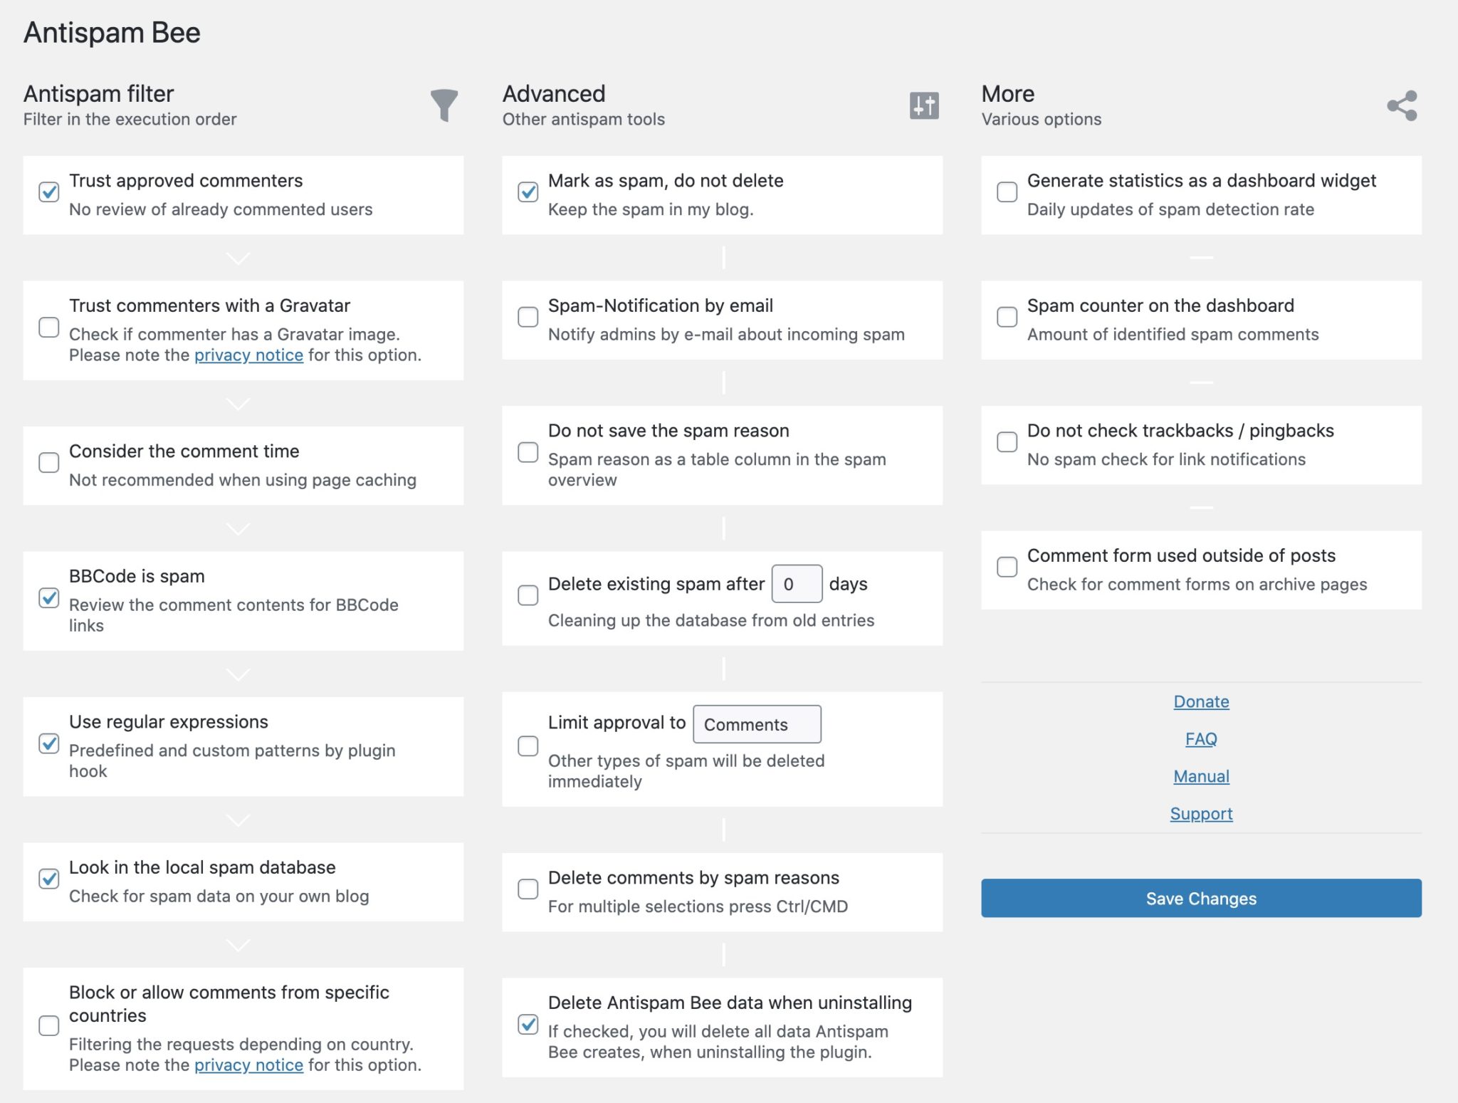The width and height of the screenshot is (1458, 1103).
Task: Uncheck Look in the local spam database
Action: 48,879
